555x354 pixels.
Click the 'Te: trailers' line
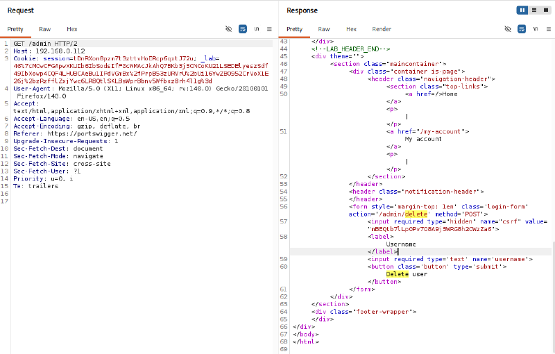tap(36, 186)
